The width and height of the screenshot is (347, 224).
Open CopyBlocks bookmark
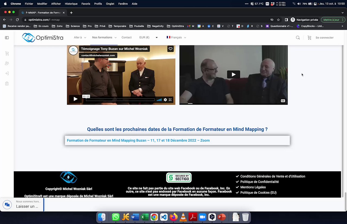point(310,26)
